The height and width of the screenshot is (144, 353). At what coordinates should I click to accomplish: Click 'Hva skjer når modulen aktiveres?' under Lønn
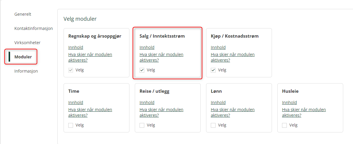(232, 113)
